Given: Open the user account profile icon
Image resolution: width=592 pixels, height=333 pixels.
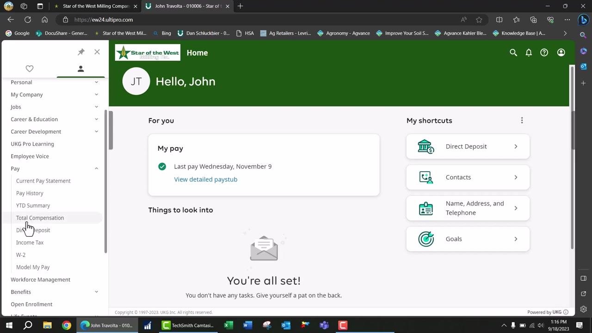Looking at the screenshot, I should point(561,53).
